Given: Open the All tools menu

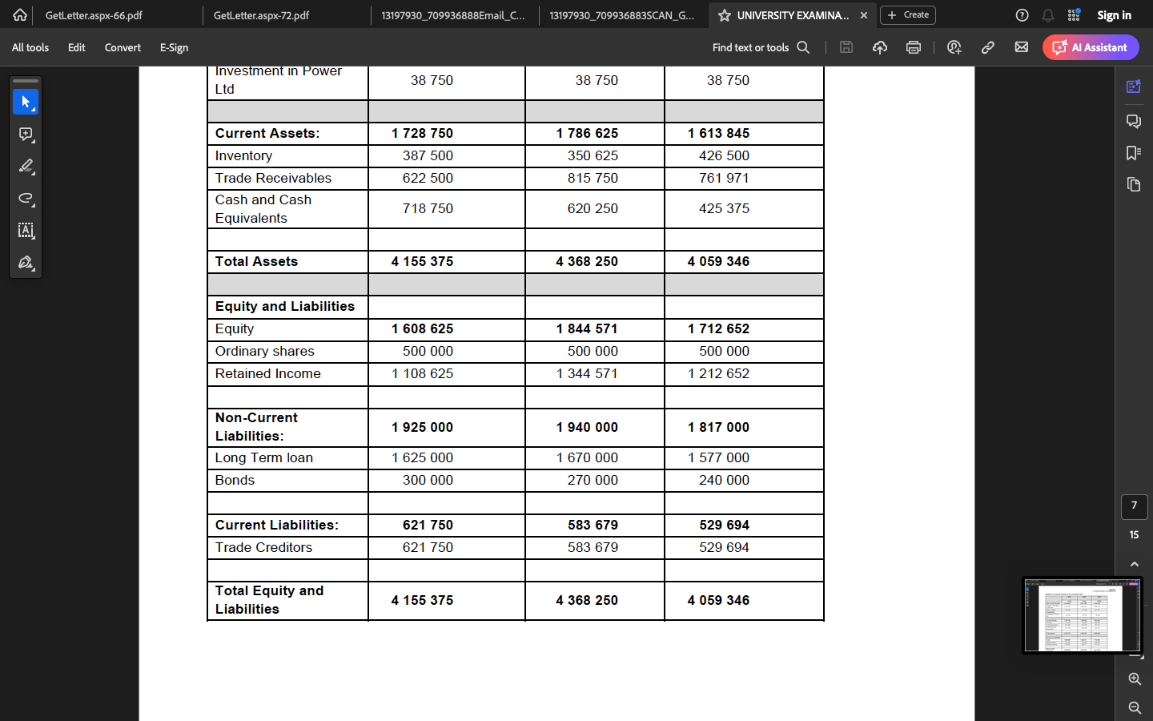Looking at the screenshot, I should [30, 47].
